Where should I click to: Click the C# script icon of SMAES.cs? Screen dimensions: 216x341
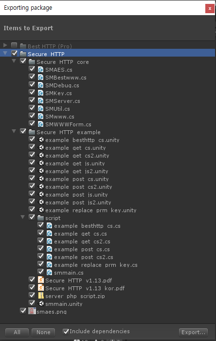coord(40,70)
